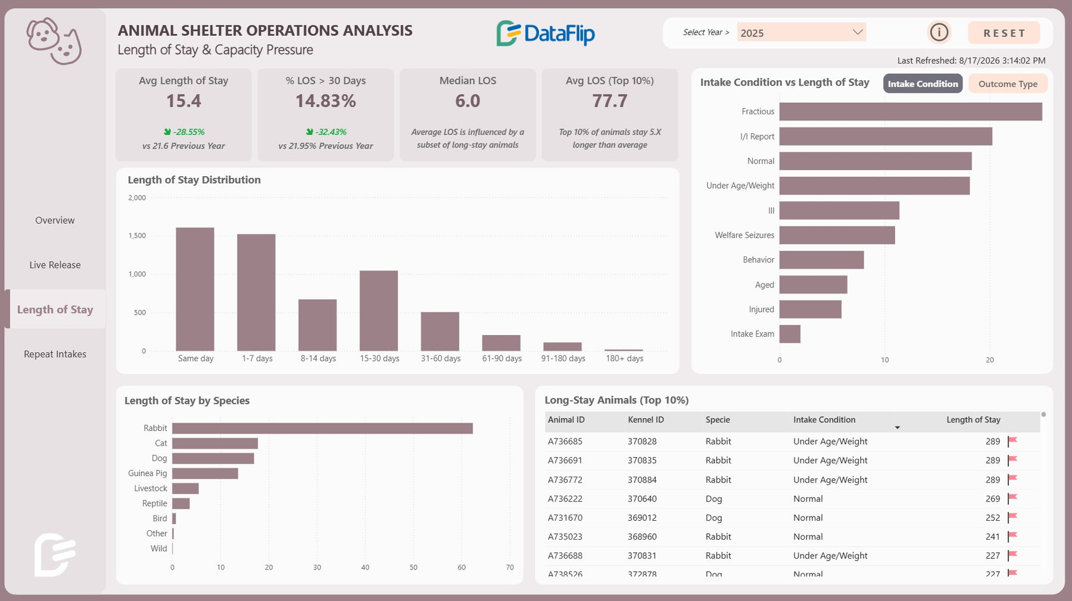Click the year dropdown chevron arrow
1072x601 pixels.
pyautogui.click(x=858, y=32)
